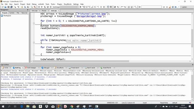Viewport: 194px width, 109px height.
Task: Select the Files tab in Management
Action: point(18,13)
